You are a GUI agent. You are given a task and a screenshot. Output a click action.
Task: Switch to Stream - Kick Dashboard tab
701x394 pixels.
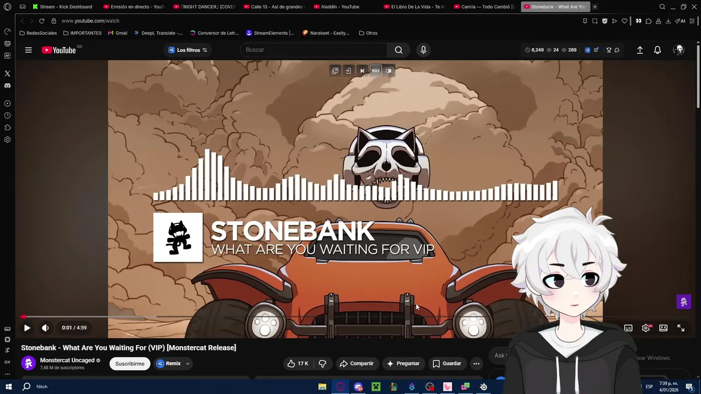[x=62, y=7]
